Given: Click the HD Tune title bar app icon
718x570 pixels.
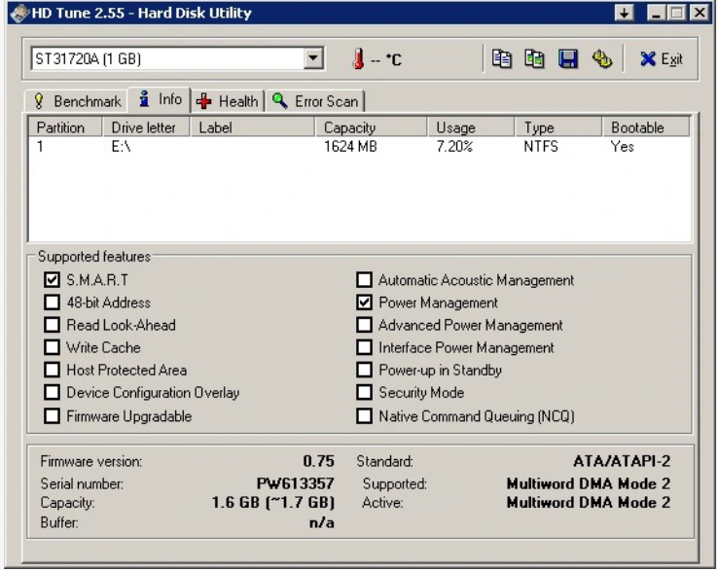Looking at the screenshot, I should tap(19, 13).
